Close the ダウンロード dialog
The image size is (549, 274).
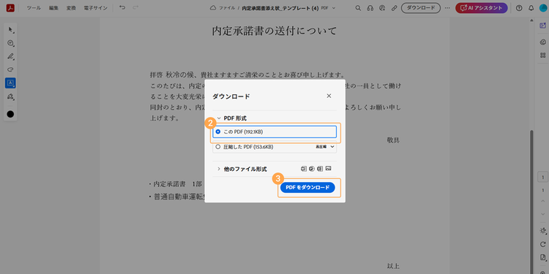coord(329,96)
